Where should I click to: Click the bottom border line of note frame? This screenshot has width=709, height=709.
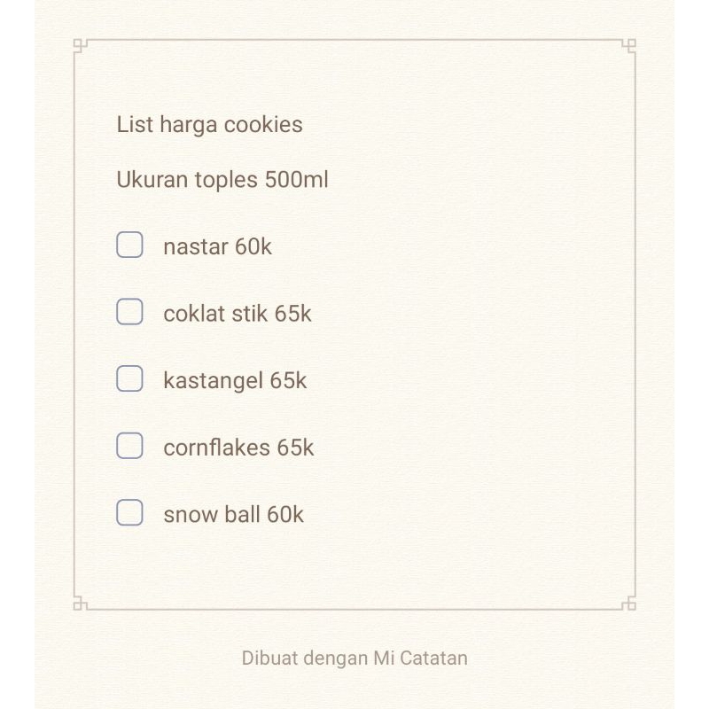click(x=354, y=610)
